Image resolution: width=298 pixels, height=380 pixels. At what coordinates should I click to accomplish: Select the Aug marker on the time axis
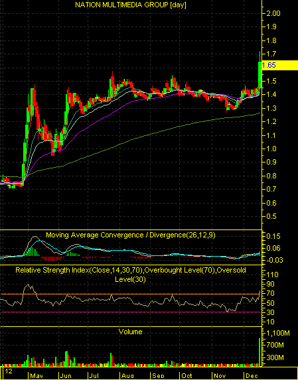tap(127, 376)
